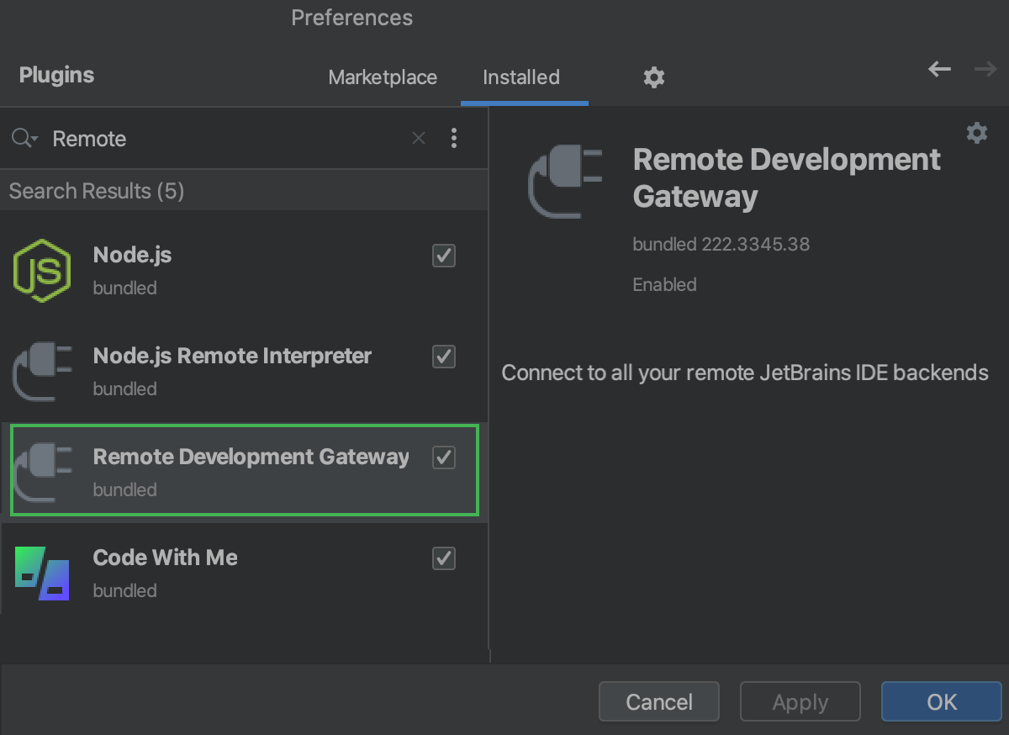Select the Installed tab
The image size is (1009, 735).
click(x=521, y=77)
